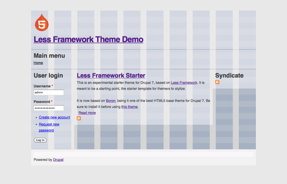Image resolution: width=287 pixels, height=184 pixels.
Task: Click the Main menu heading
Action: [x=49, y=56]
